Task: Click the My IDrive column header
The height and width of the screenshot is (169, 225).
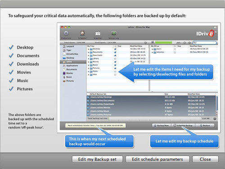Action: pos(162,46)
